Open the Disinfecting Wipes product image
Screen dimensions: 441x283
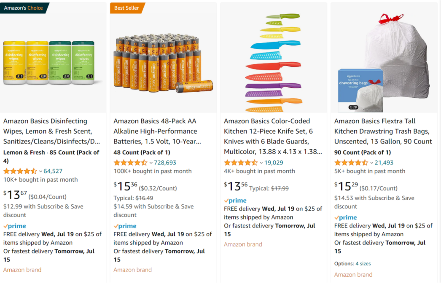coord(49,62)
